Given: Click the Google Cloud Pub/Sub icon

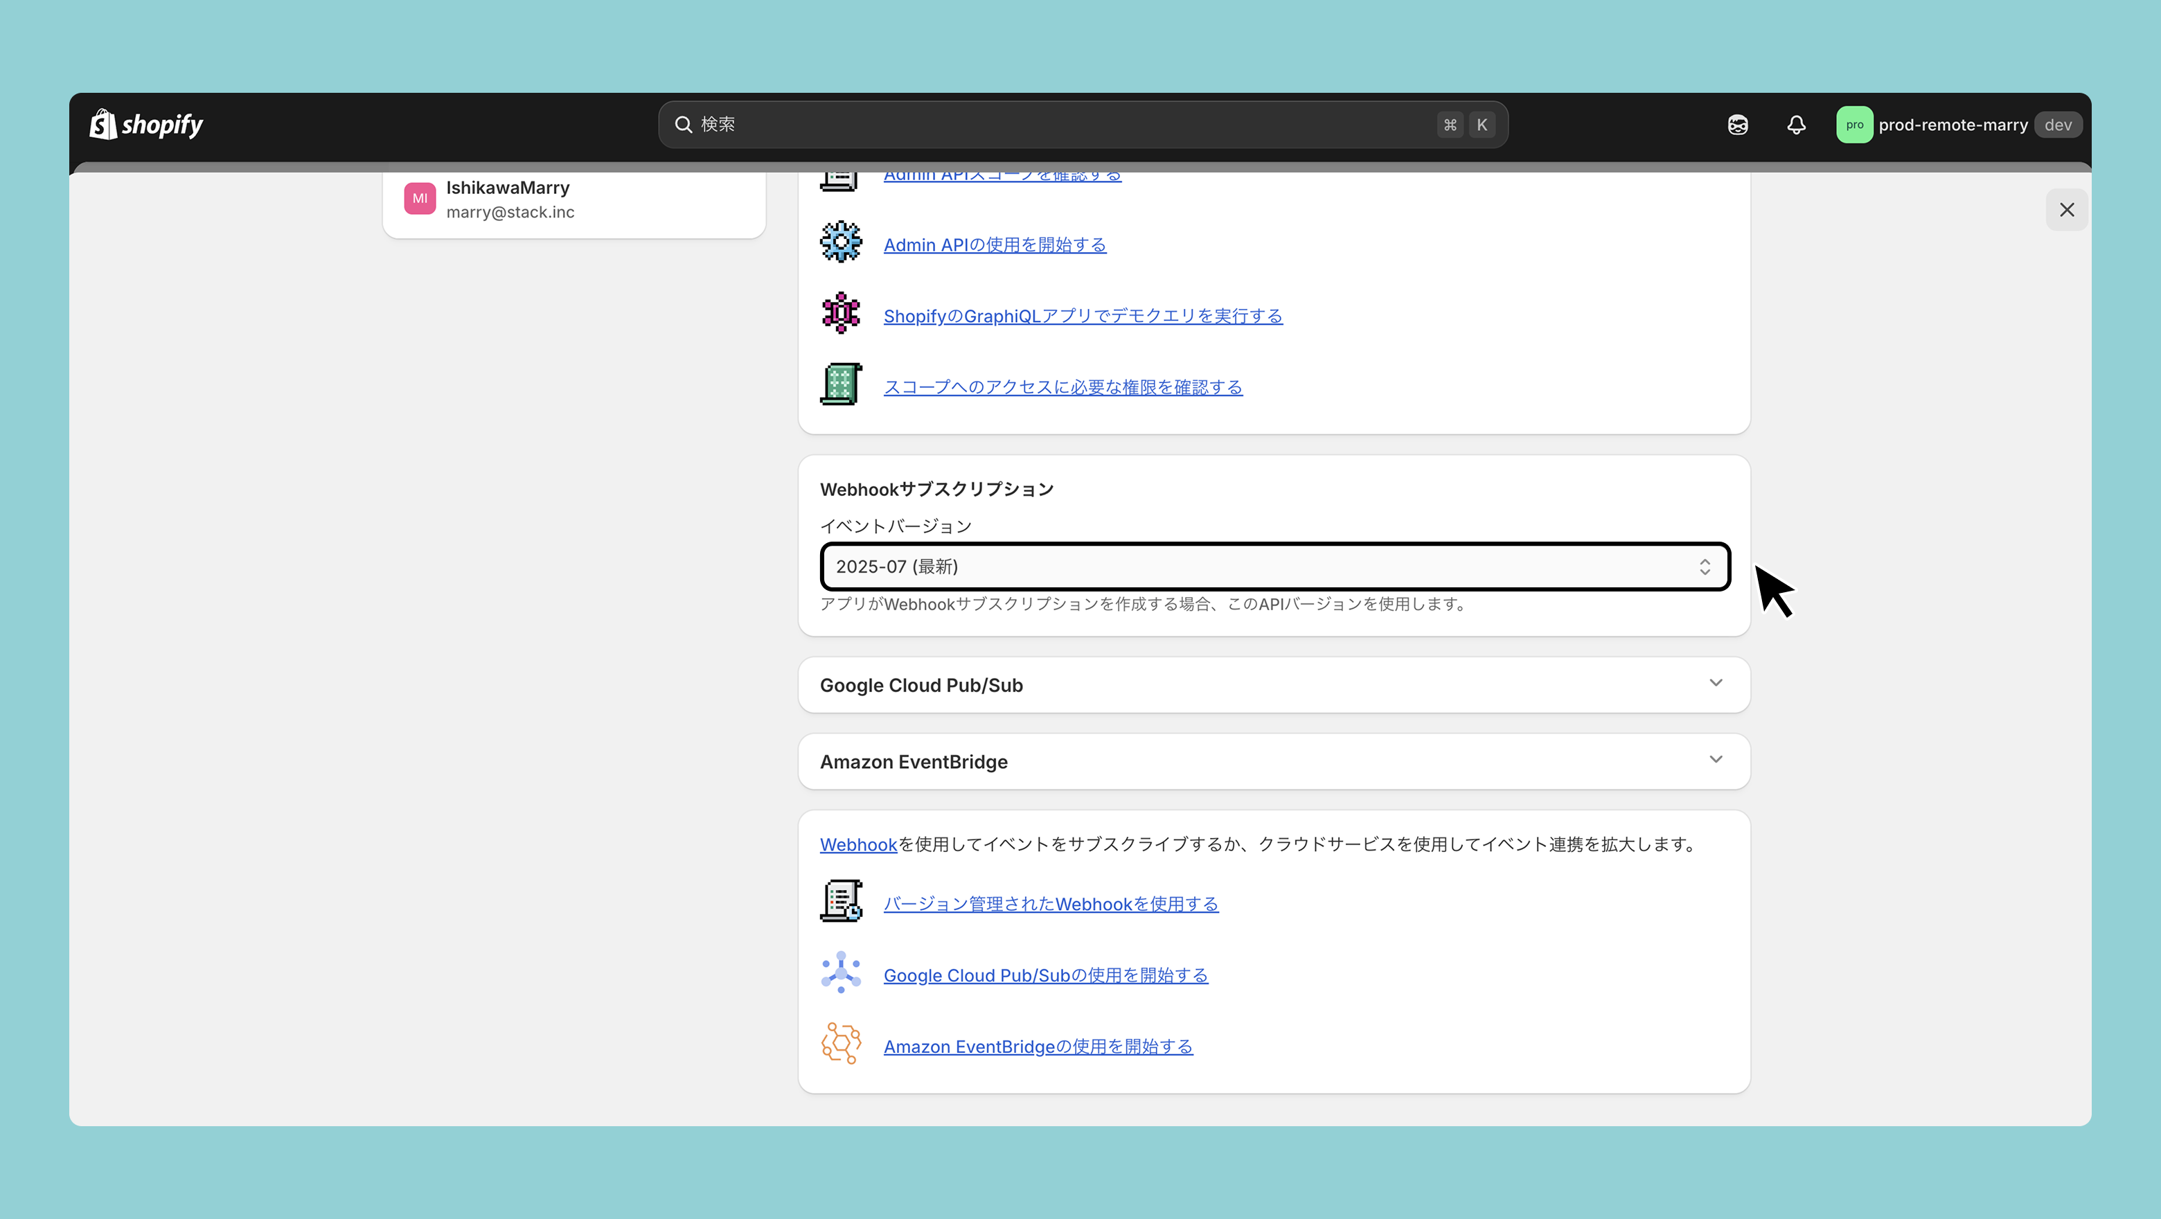Looking at the screenshot, I should coord(841,973).
